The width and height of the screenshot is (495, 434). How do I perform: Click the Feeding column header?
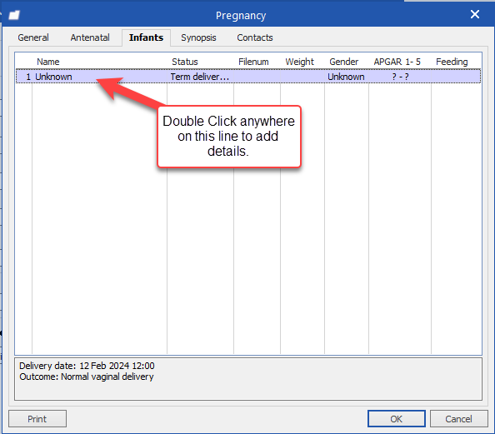pos(452,62)
